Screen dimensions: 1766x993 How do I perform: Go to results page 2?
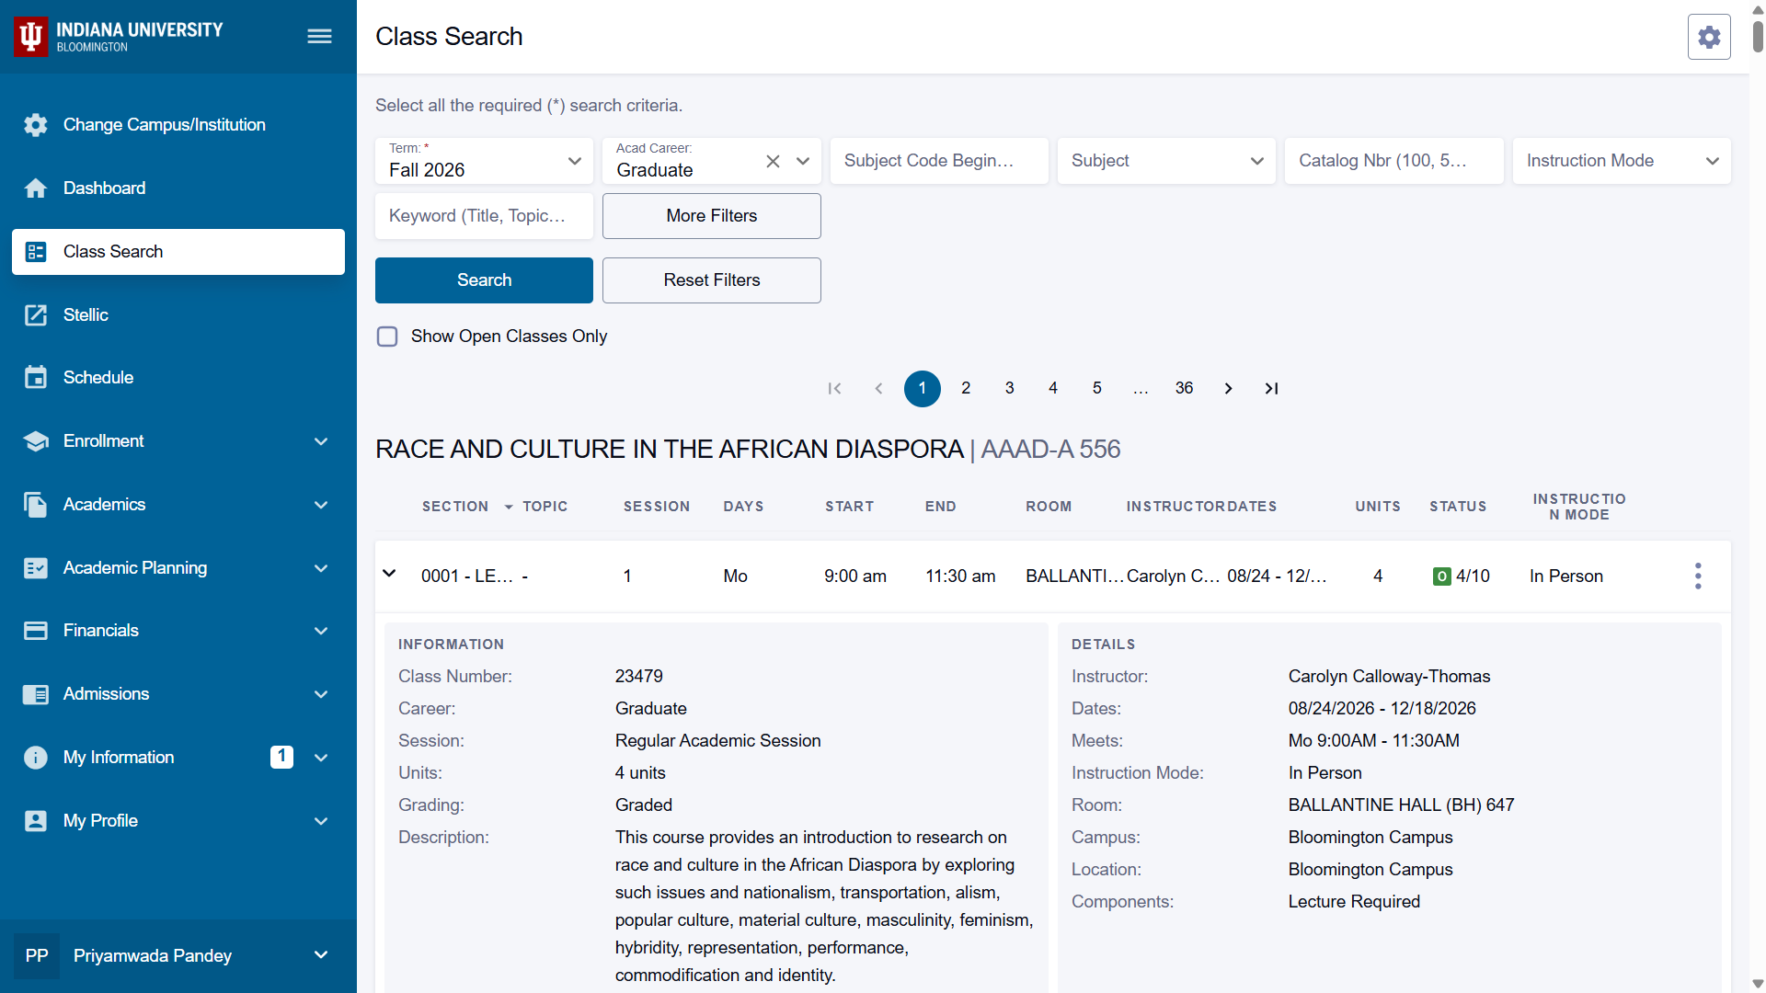(x=966, y=389)
